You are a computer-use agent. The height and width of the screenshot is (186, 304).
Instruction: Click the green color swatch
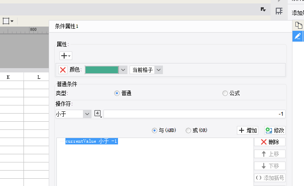[102, 70]
